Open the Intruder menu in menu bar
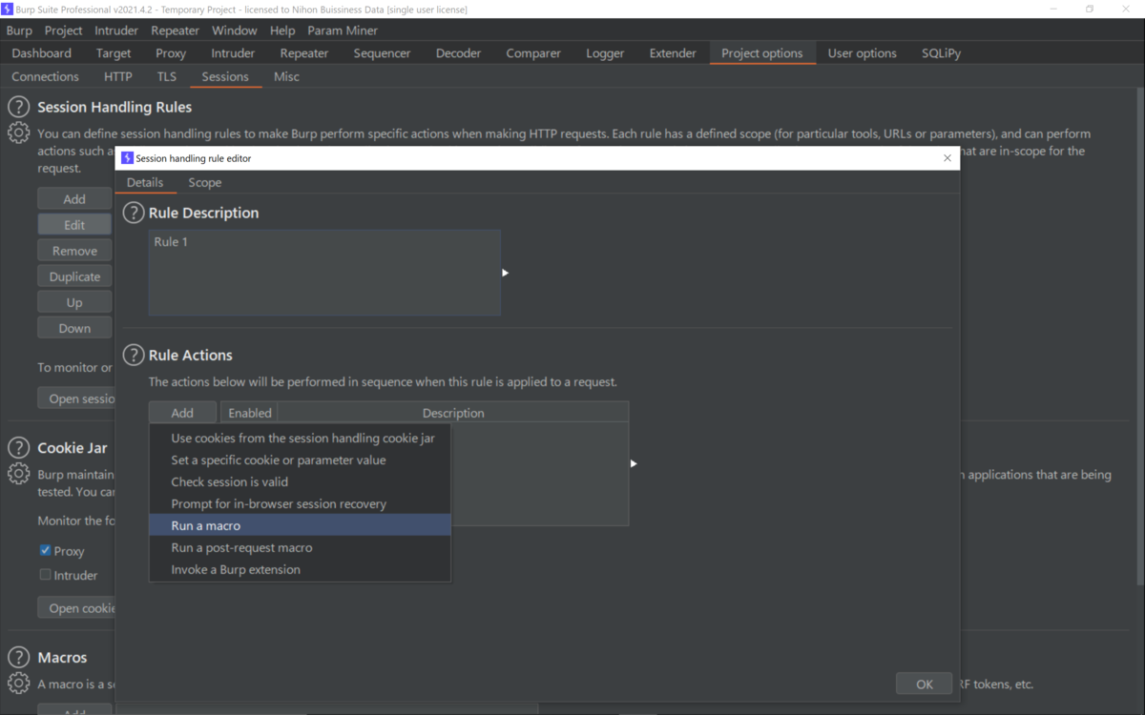This screenshot has height=715, width=1145. (116, 31)
